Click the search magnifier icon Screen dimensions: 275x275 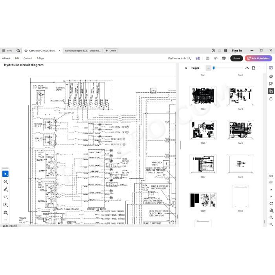pos(189,58)
